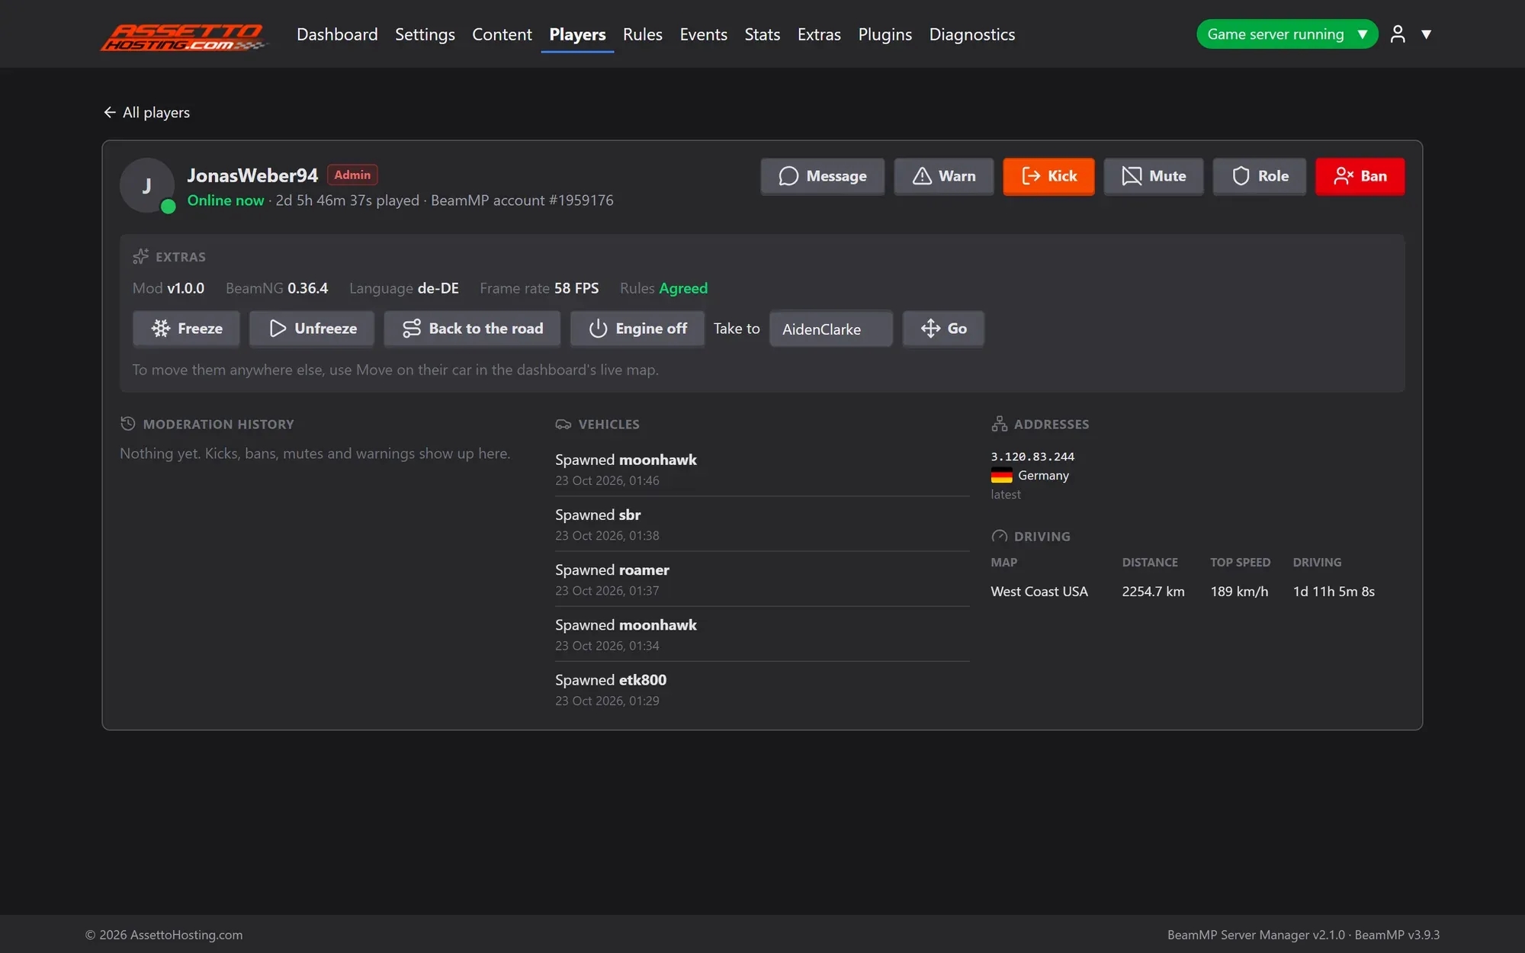Click the Driving gauge icon
1525x953 pixels.
tap(999, 536)
